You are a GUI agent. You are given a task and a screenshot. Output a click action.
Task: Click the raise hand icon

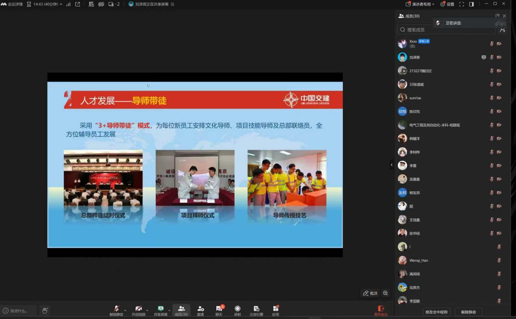[x=45, y=311]
